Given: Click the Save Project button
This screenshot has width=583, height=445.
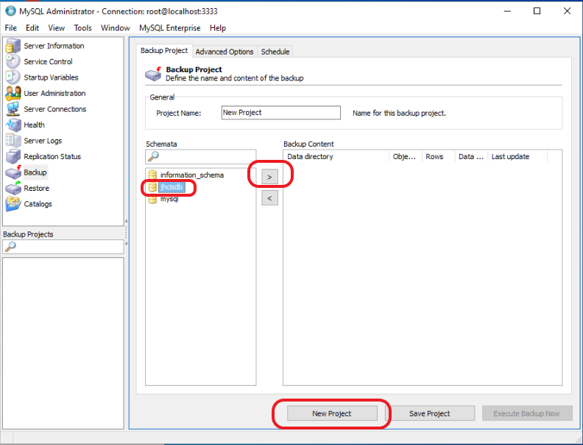Looking at the screenshot, I should 429,413.
